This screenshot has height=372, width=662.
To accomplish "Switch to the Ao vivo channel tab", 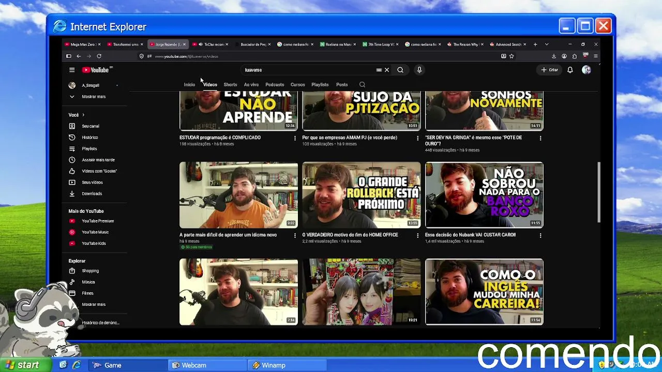I will click(x=251, y=85).
